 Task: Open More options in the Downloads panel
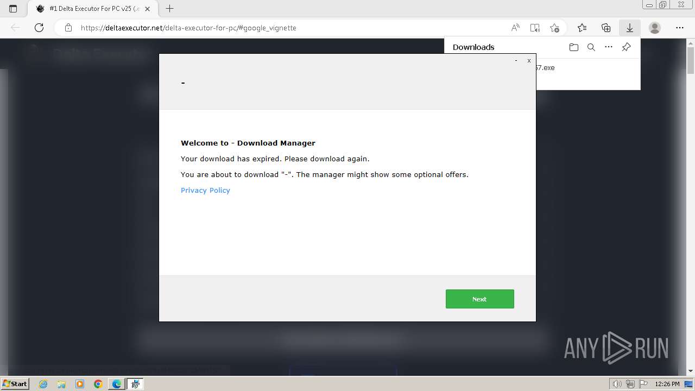pos(609,47)
